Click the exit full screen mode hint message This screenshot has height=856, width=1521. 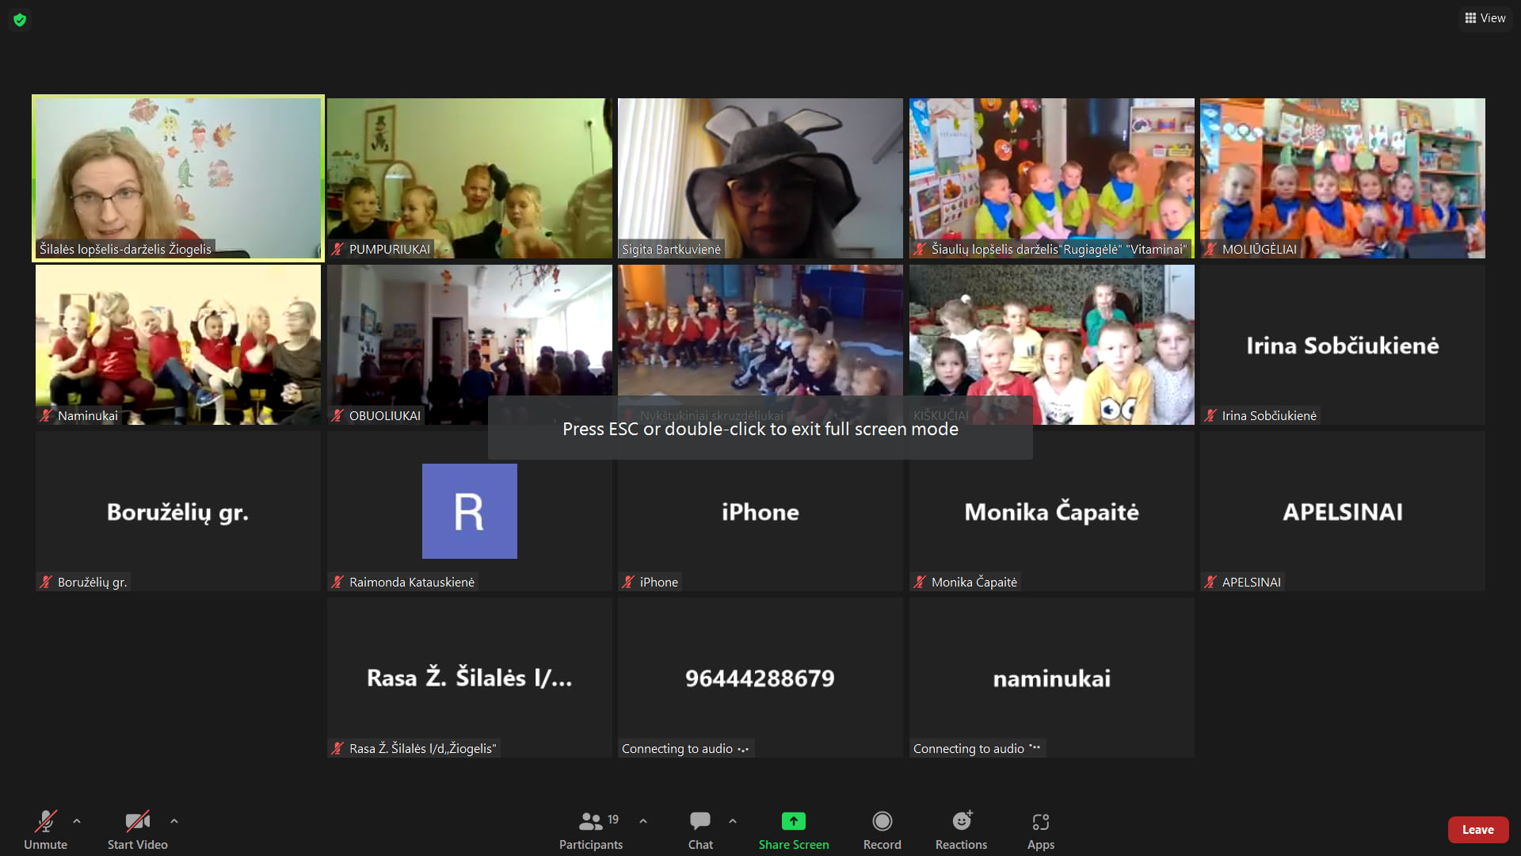[x=760, y=429]
